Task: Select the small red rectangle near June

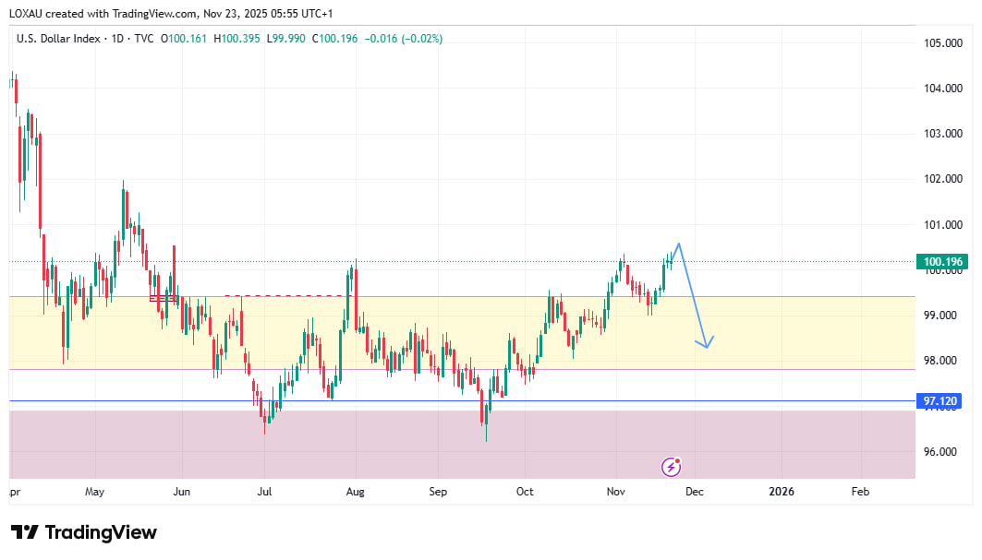Action: 163,298
